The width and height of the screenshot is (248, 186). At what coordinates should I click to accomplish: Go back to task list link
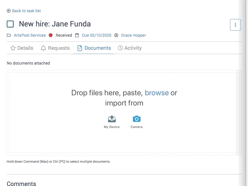27,11
